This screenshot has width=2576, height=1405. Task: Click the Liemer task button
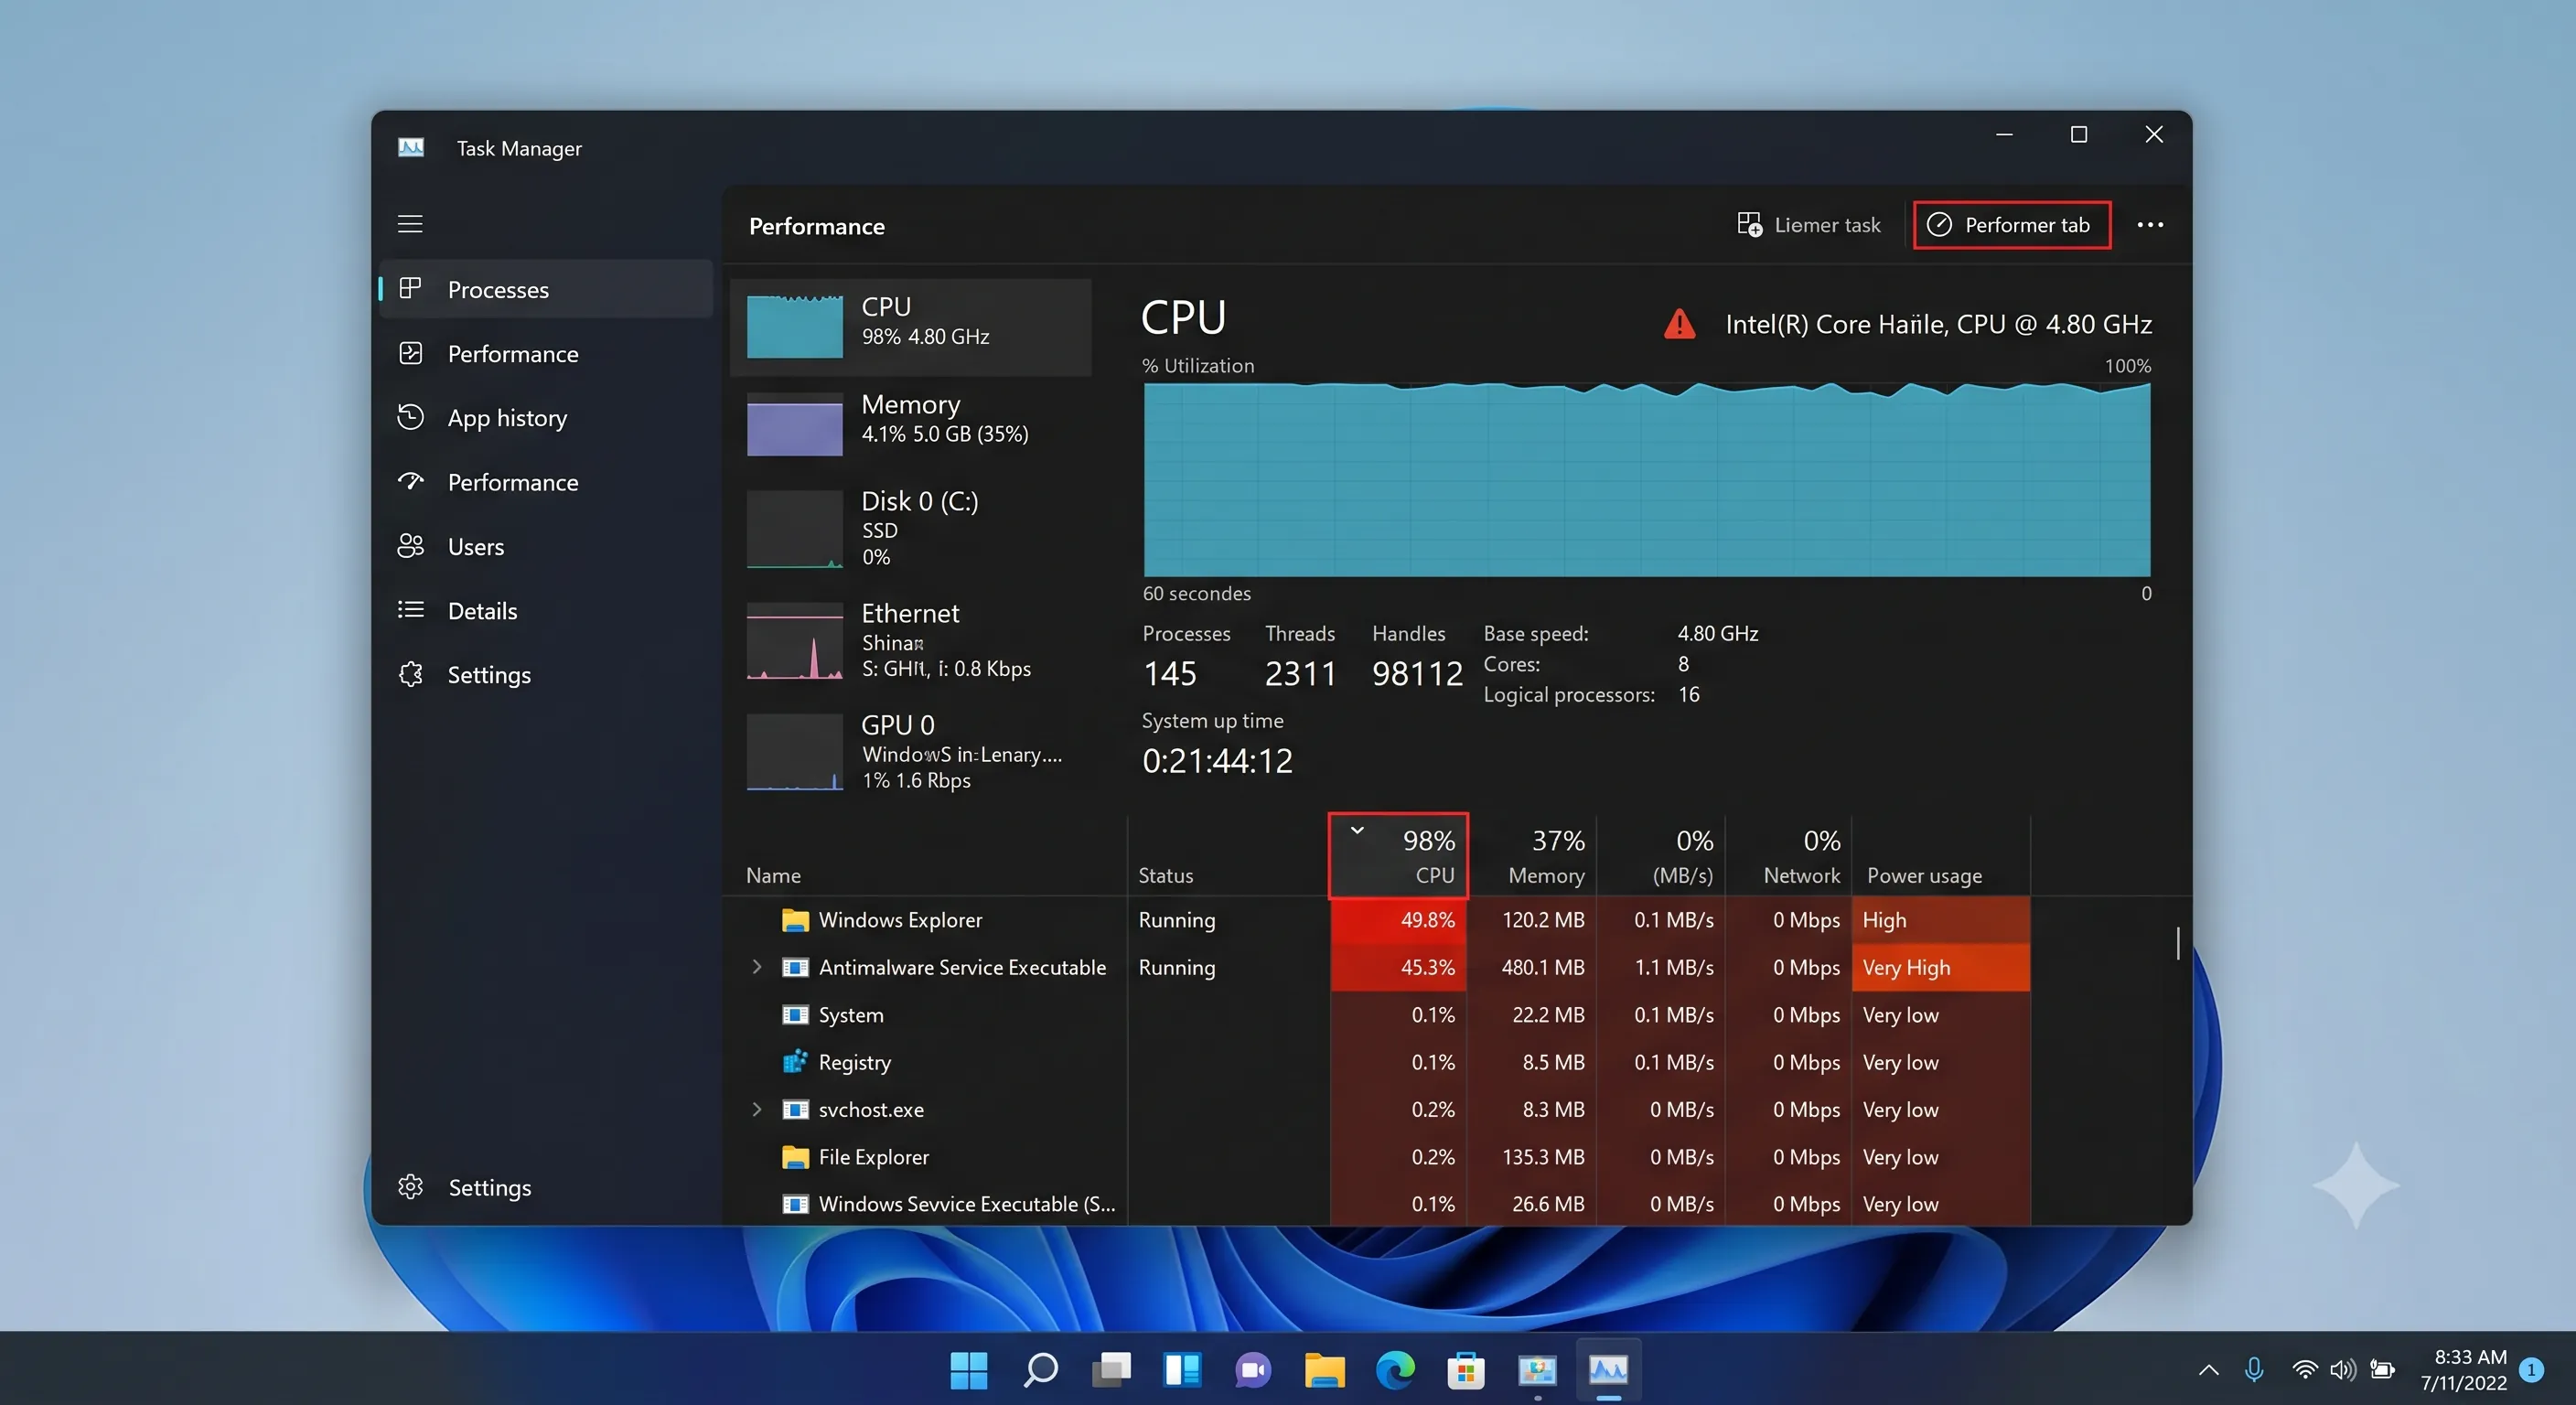(1808, 225)
